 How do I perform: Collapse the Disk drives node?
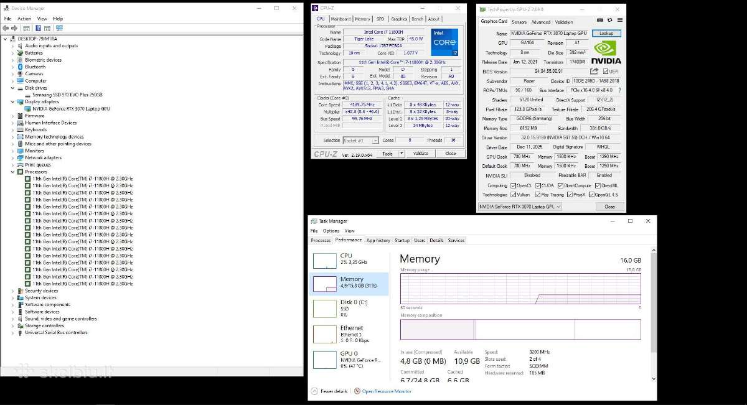pyautogui.click(x=12, y=88)
